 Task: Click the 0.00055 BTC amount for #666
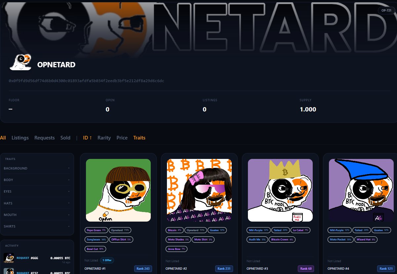pyautogui.click(x=60, y=258)
